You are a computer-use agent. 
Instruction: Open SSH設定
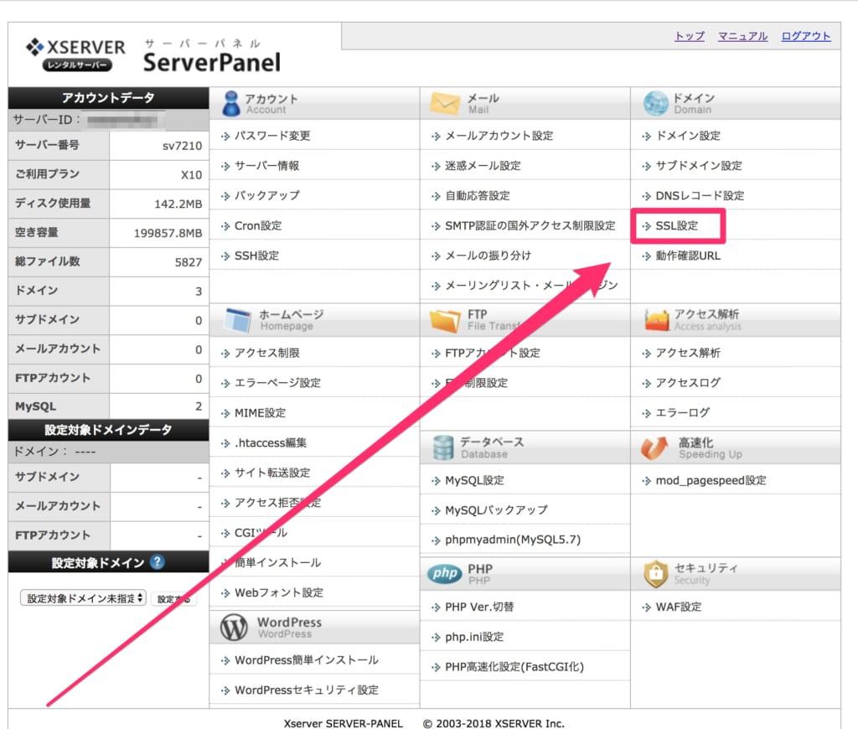(256, 256)
